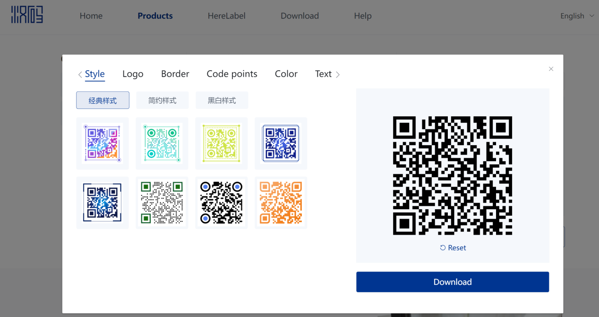This screenshot has height=317, width=599.
Task: Switch to the 简约样式 style category
Action: point(163,100)
